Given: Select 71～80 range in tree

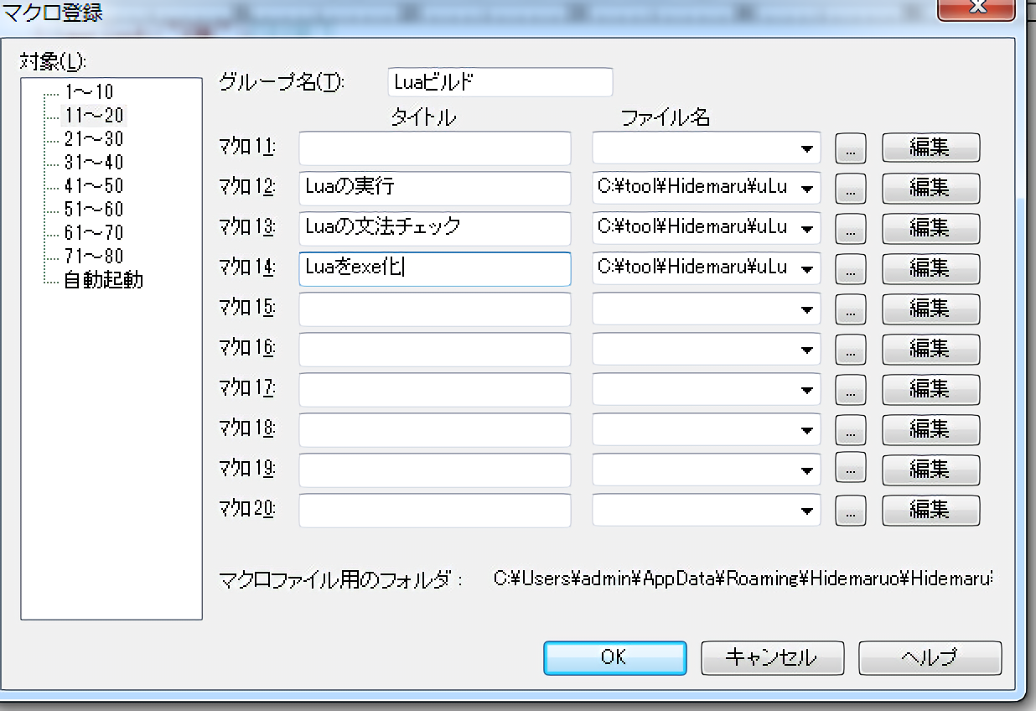Looking at the screenshot, I should tap(93, 257).
